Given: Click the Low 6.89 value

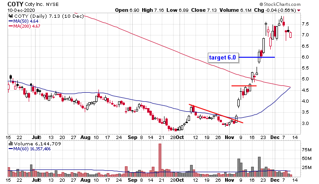Looking at the screenshot, I should (x=177, y=10).
